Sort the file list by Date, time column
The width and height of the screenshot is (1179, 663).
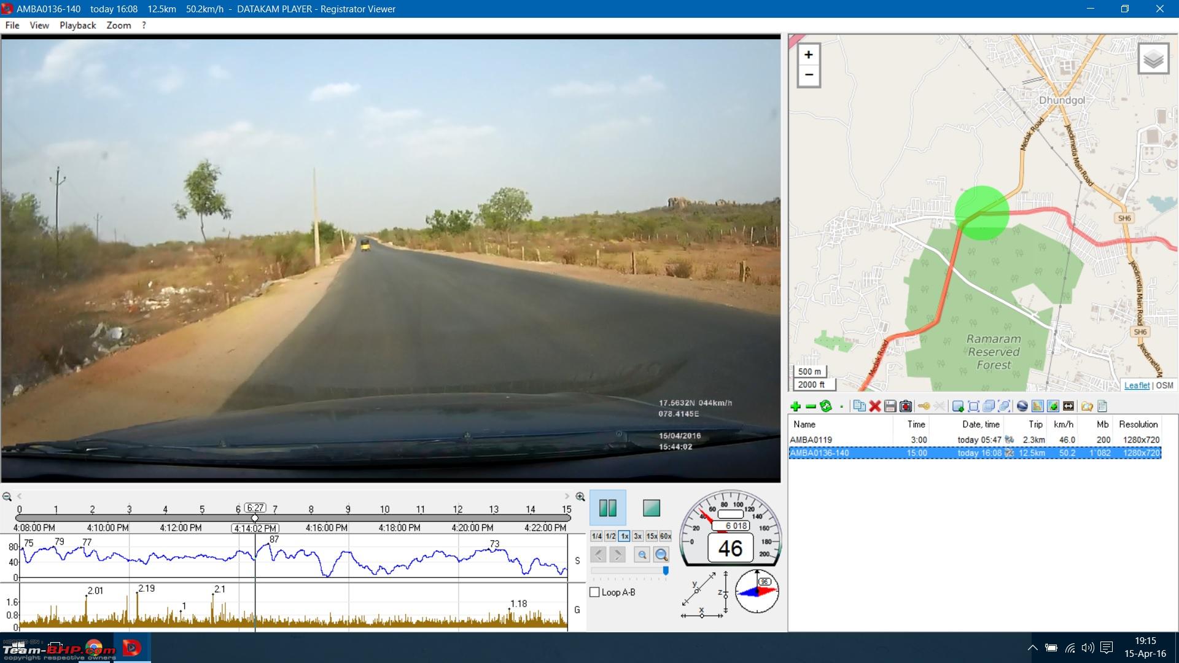click(967, 424)
